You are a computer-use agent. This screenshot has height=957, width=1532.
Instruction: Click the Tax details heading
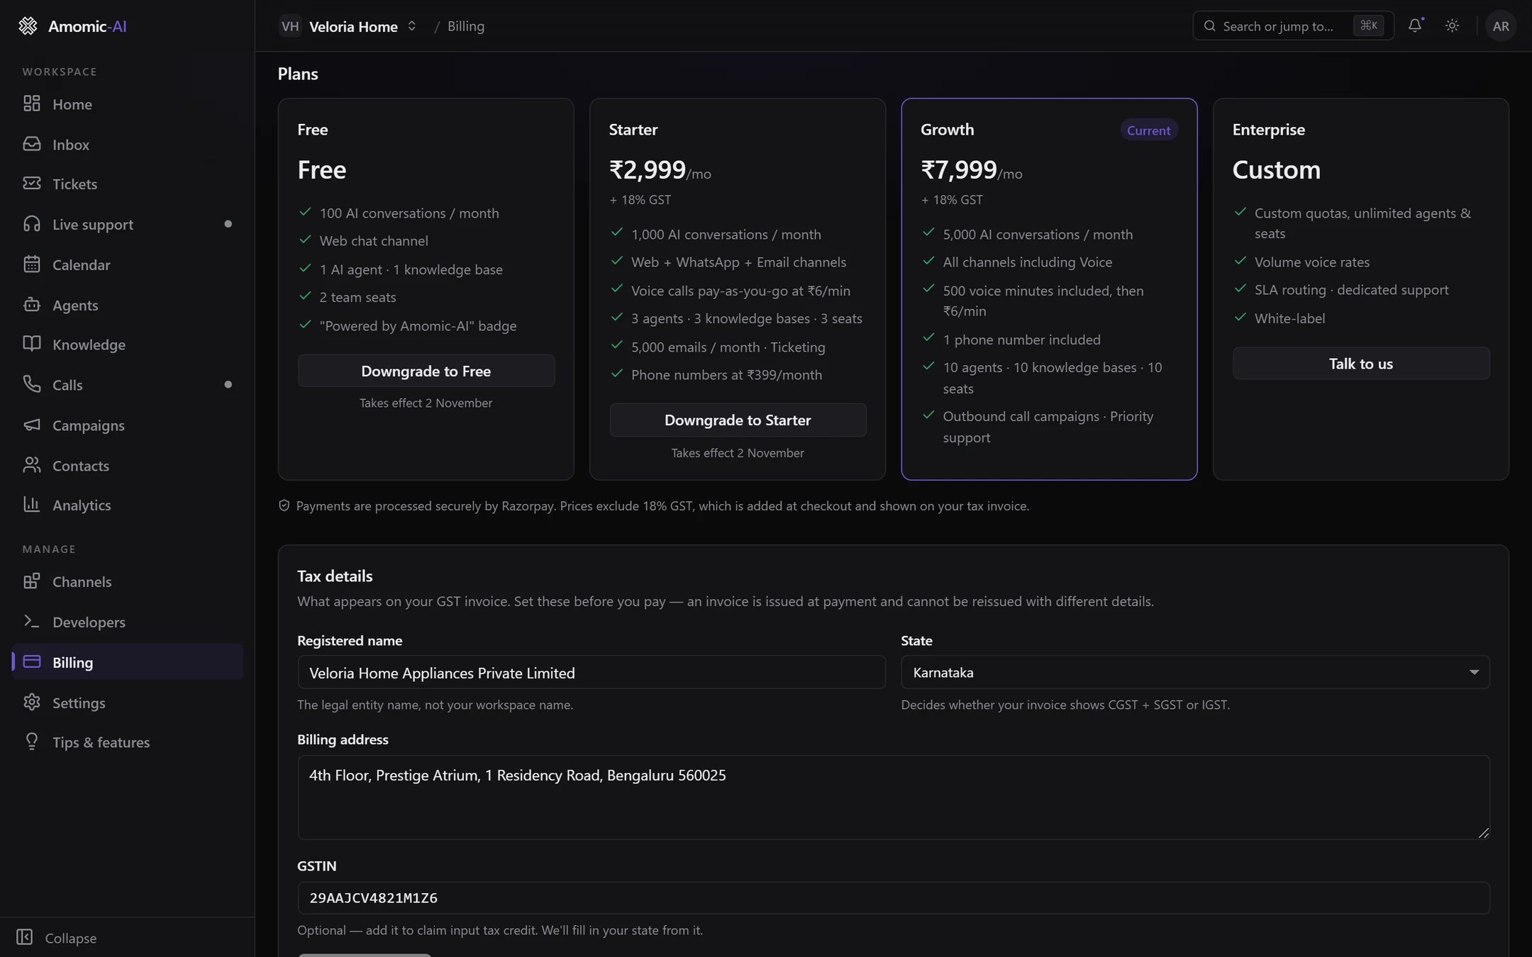tap(335, 576)
